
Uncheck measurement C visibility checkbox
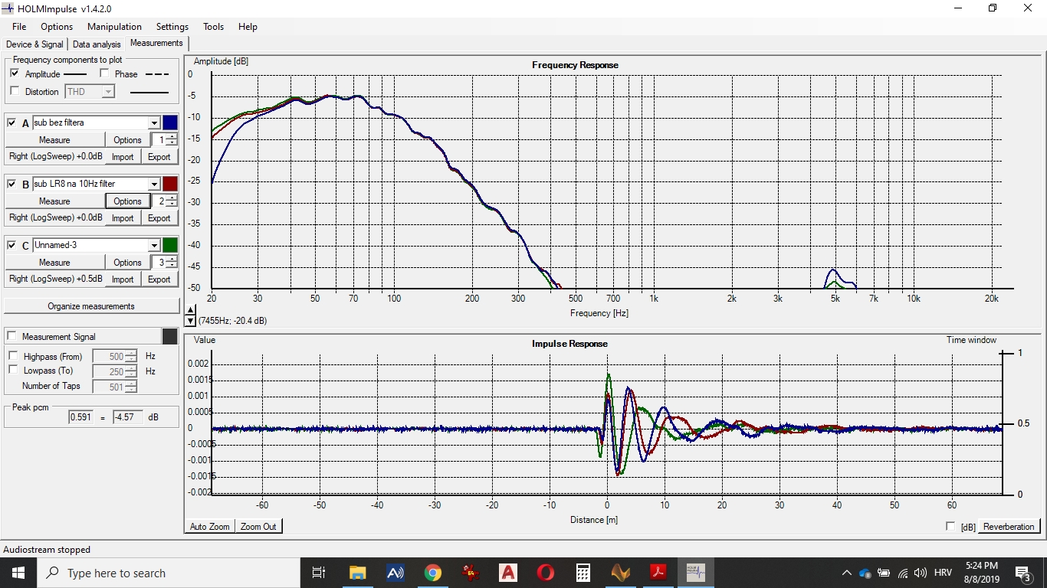point(11,245)
